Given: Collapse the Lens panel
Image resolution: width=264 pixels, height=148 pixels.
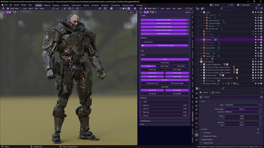Looking at the screenshot, I should (201, 101).
